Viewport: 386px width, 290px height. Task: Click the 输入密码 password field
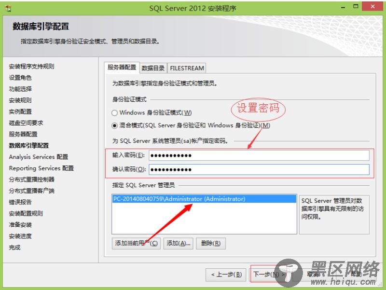259,155
